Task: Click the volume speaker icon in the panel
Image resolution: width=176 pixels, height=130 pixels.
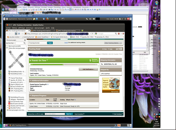Action: (x=90, y=19)
